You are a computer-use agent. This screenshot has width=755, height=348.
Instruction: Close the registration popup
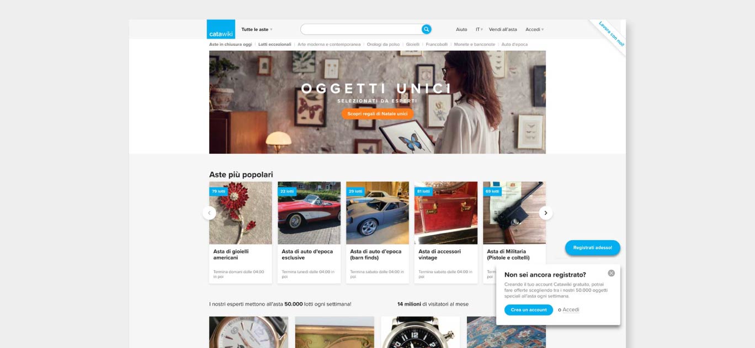coord(611,273)
